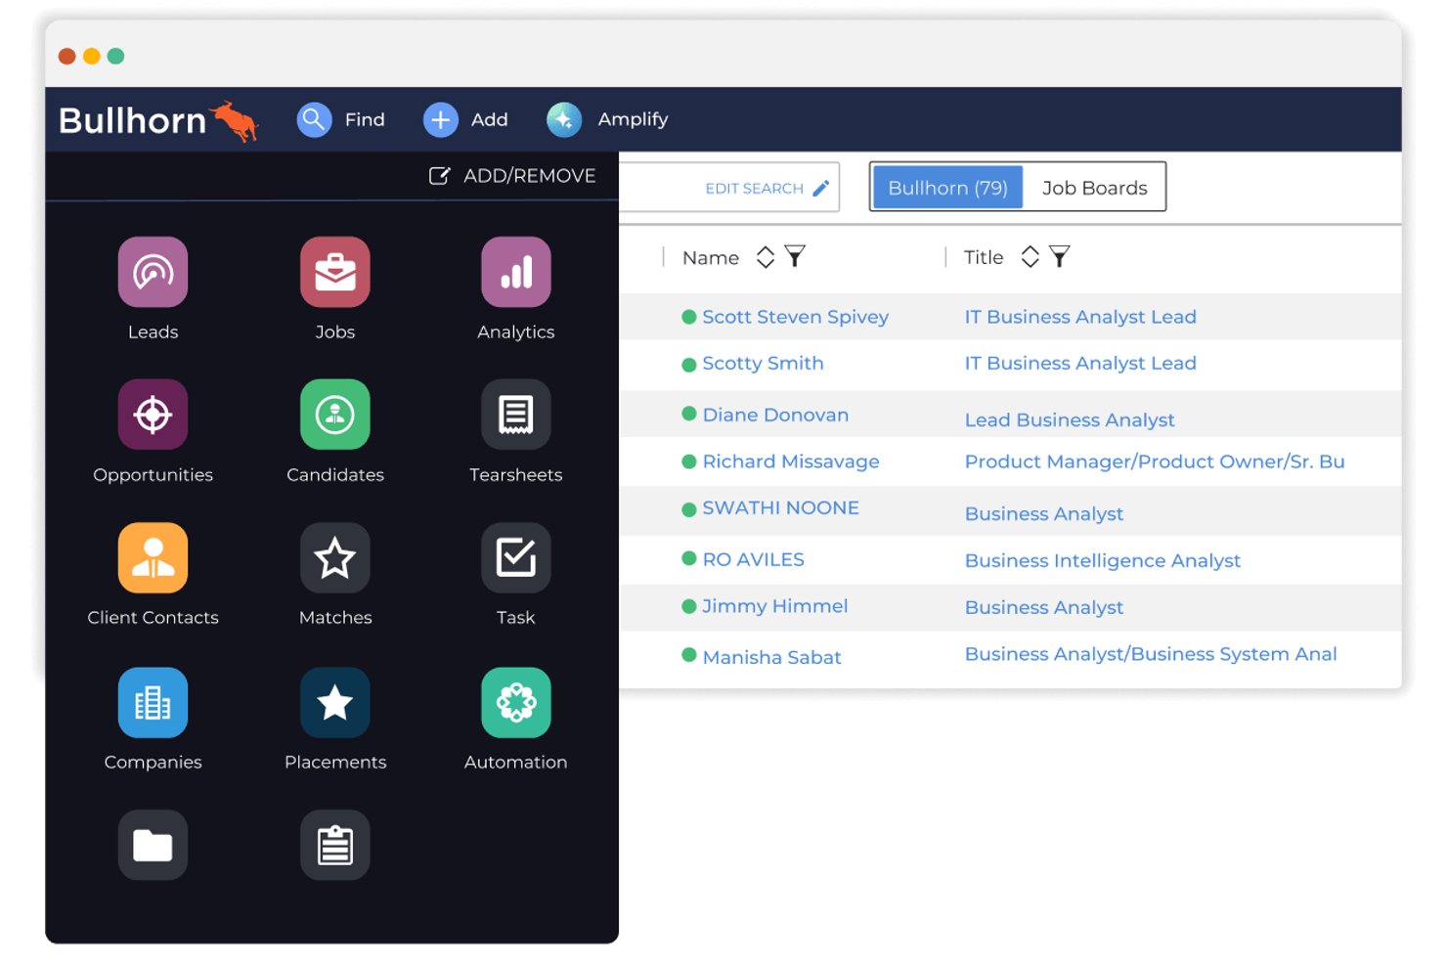Click the ADD/REMOVE edit icon

pos(439,176)
